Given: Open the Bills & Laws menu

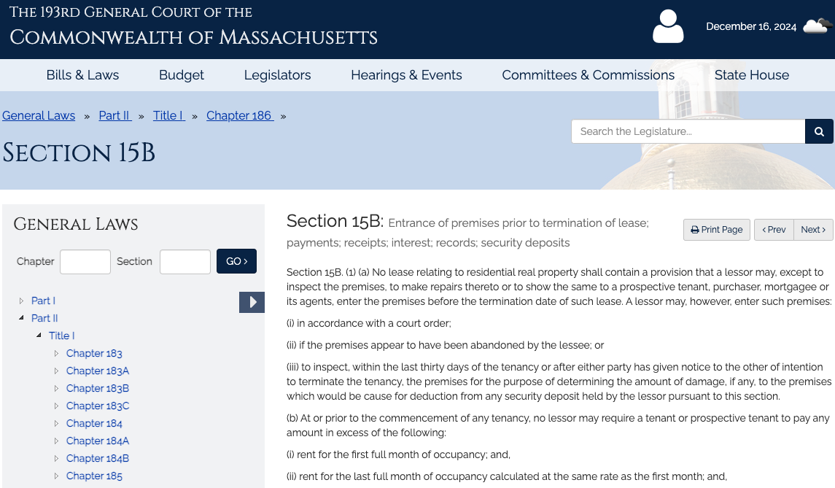Looking at the screenshot, I should 82,75.
